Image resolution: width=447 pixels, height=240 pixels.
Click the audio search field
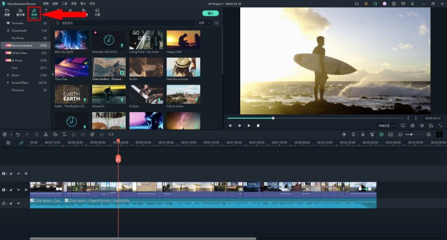(x=125, y=23)
